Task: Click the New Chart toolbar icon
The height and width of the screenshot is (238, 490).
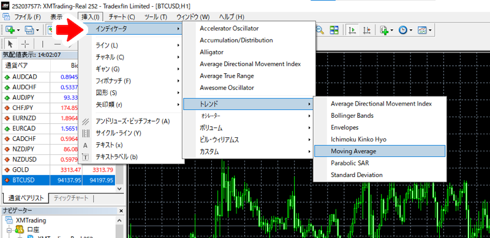Action: 10,30
